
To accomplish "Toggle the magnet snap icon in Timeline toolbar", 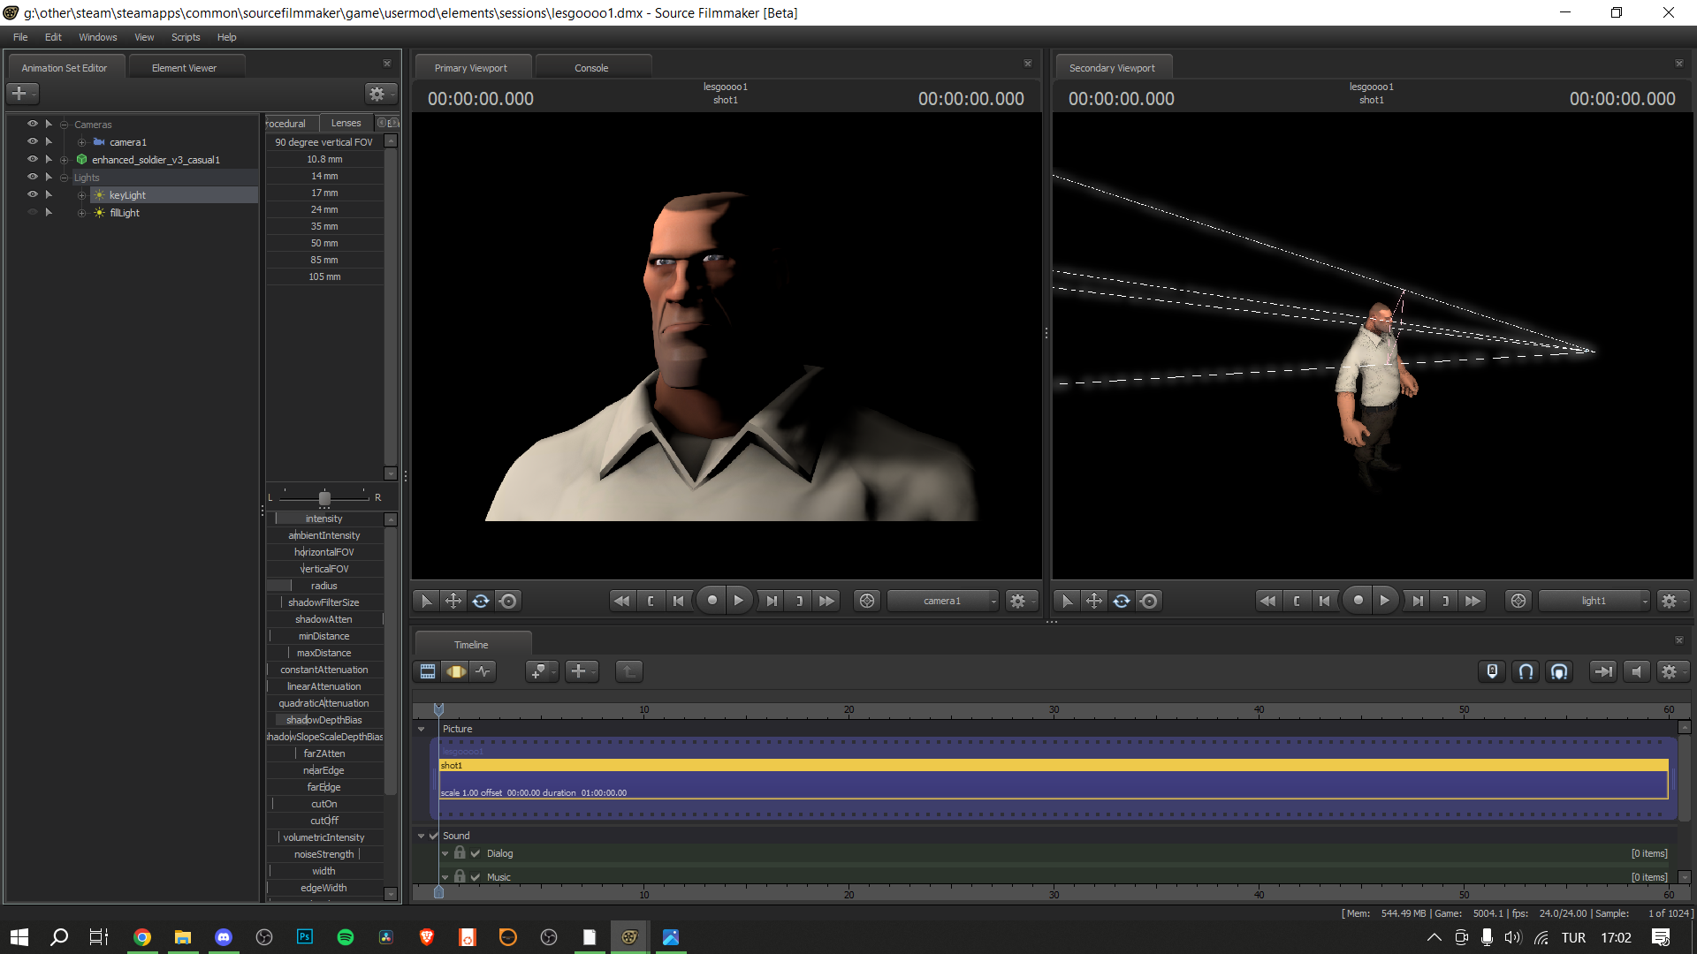I will (1526, 671).
